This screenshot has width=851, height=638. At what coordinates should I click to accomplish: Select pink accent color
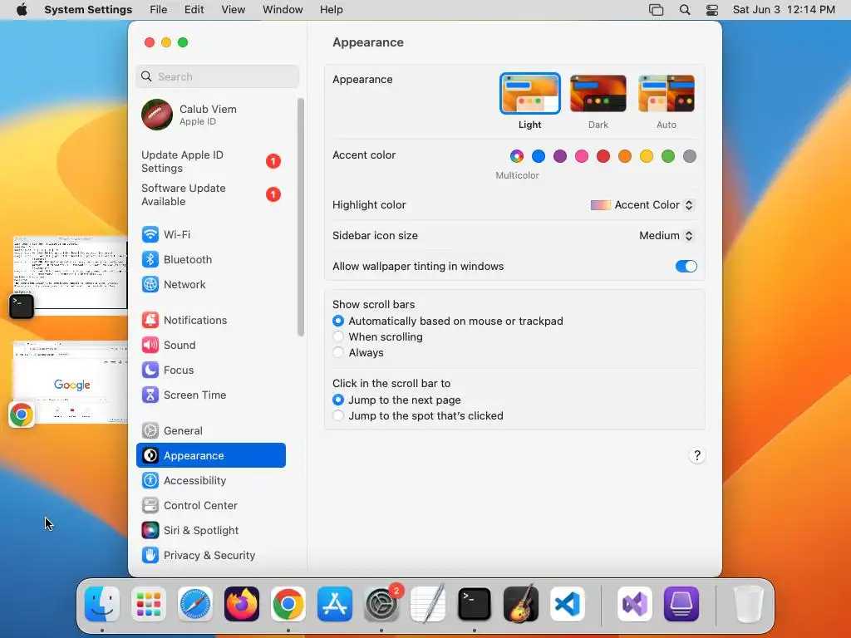[582, 156]
